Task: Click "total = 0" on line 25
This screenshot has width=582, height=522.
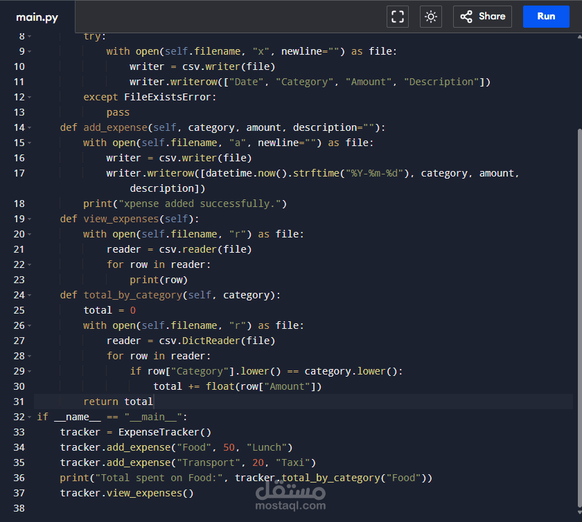Action: point(109,311)
